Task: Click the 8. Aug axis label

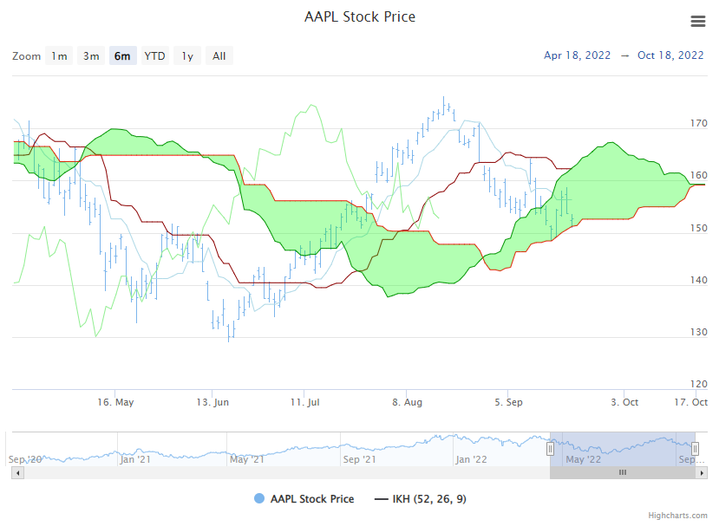Action: (x=407, y=402)
